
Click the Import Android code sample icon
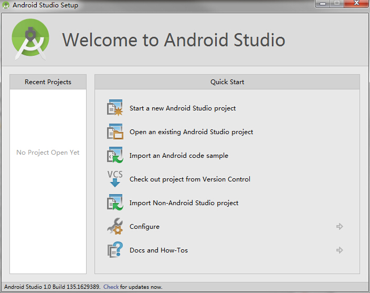click(x=115, y=155)
